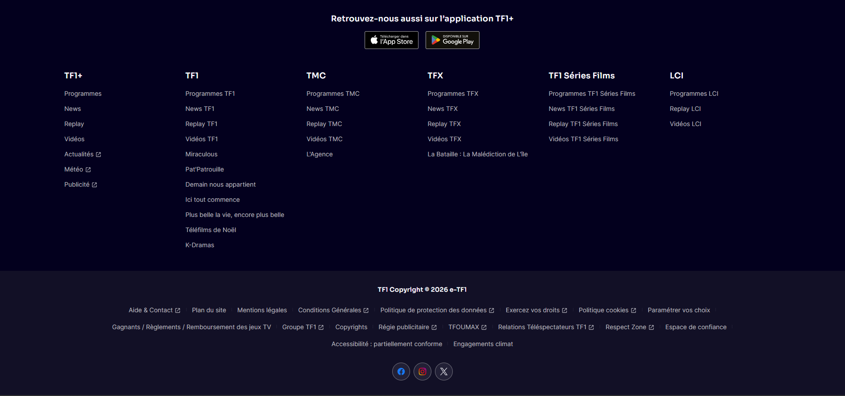Open Relations Téléspectateurs TF1
Image resolution: width=845 pixels, height=396 pixels.
coord(546,327)
